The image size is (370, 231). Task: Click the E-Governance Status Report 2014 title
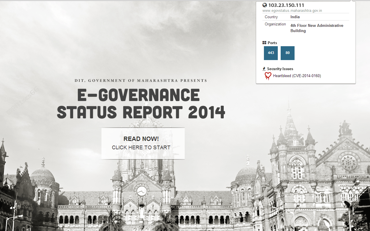click(x=141, y=104)
